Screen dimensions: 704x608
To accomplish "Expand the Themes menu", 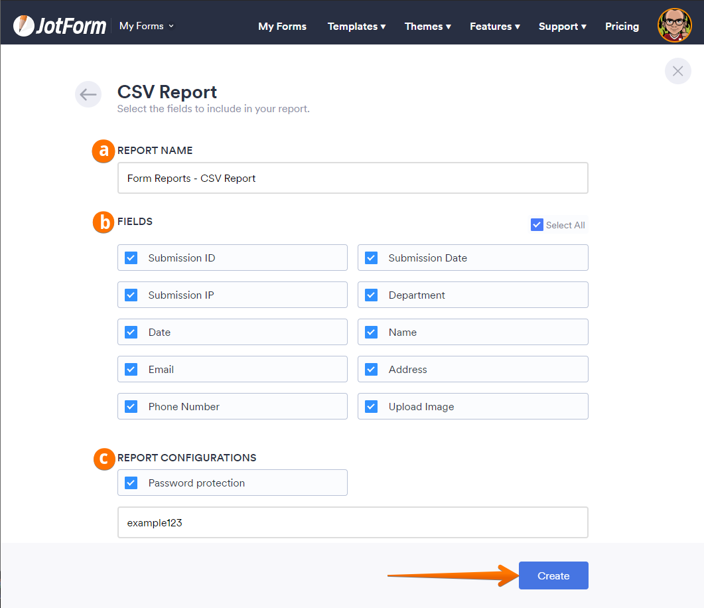I will tap(427, 27).
